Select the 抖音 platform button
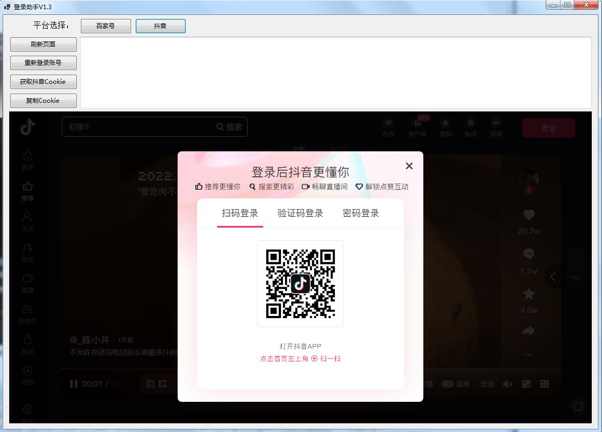The width and height of the screenshot is (602, 432). (x=161, y=26)
